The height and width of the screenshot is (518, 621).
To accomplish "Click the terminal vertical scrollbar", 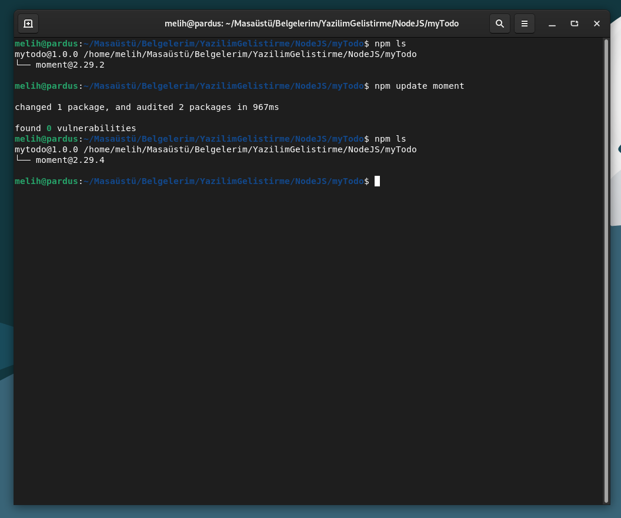I will click(x=606, y=271).
